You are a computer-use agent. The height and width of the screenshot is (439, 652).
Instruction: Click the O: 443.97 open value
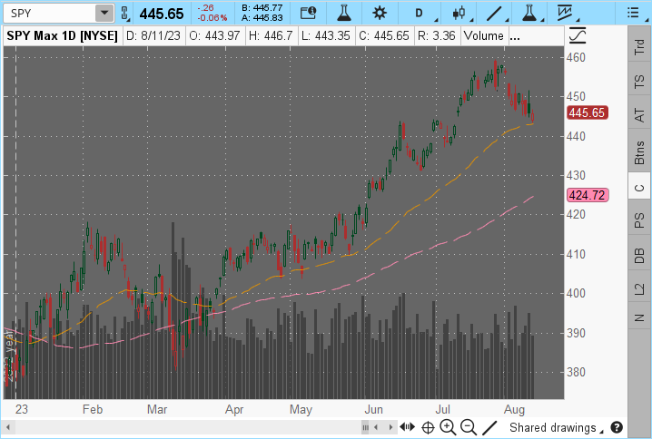214,36
